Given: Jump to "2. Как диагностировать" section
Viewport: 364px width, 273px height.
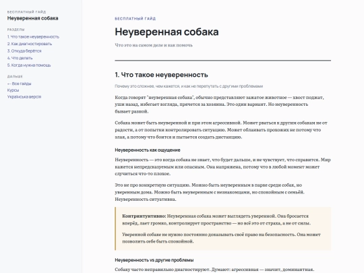Looking at the screenshot, I should coord(30,44).
